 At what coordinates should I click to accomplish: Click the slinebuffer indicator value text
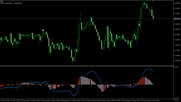pos(13,3)
